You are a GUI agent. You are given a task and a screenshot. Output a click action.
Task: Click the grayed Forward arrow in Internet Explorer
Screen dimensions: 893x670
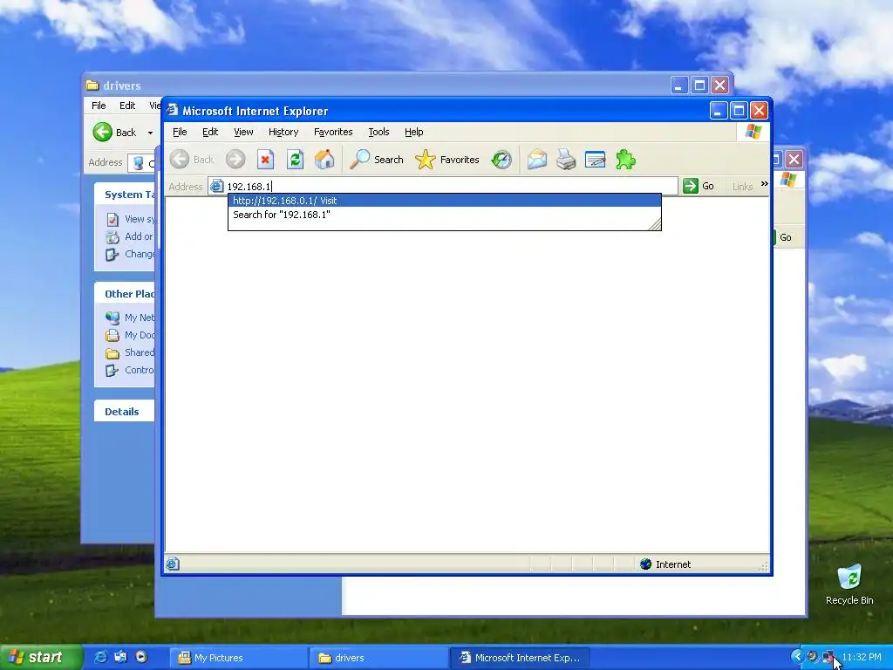click(235, 160)
